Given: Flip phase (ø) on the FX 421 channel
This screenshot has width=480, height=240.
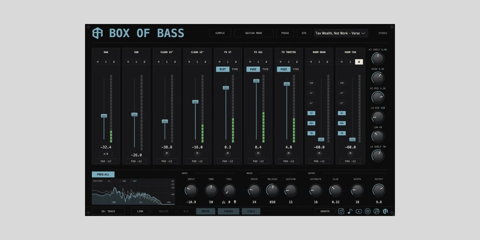Looking at the screenshot, I should 266,62.
